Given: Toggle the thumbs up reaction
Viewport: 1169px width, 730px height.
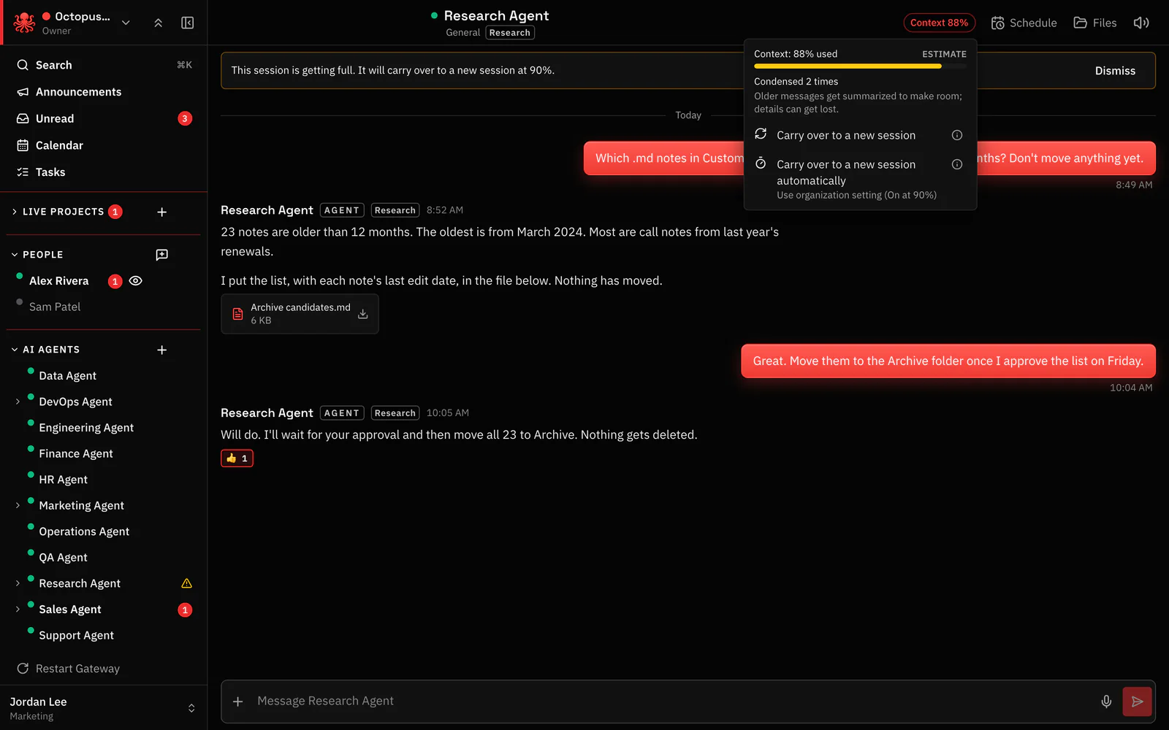Looking at the screenshot, I should (237, 458).
